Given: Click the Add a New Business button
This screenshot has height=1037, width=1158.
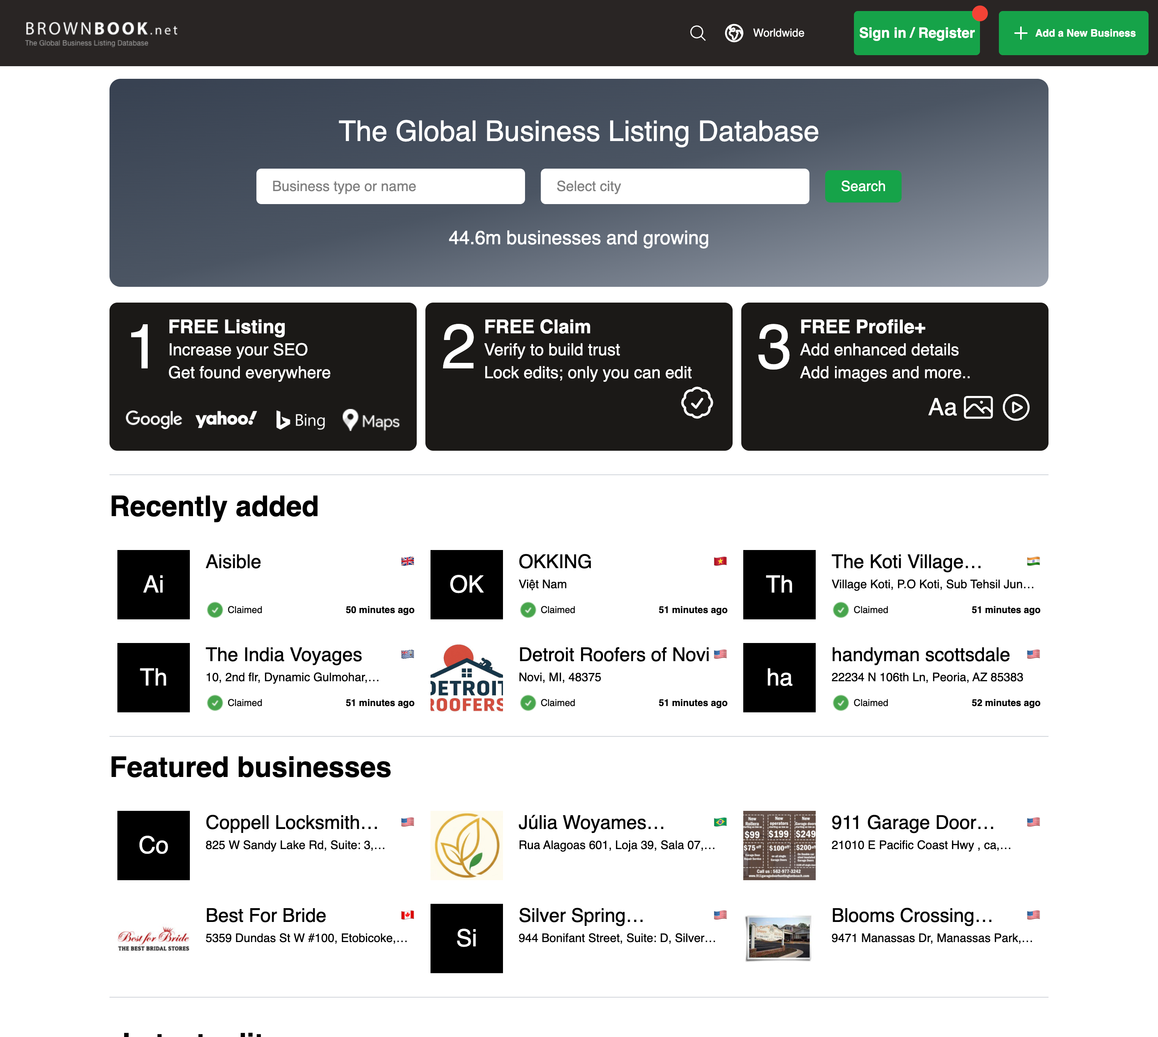Looking at the screenshot, I should tap(1073, 33).
